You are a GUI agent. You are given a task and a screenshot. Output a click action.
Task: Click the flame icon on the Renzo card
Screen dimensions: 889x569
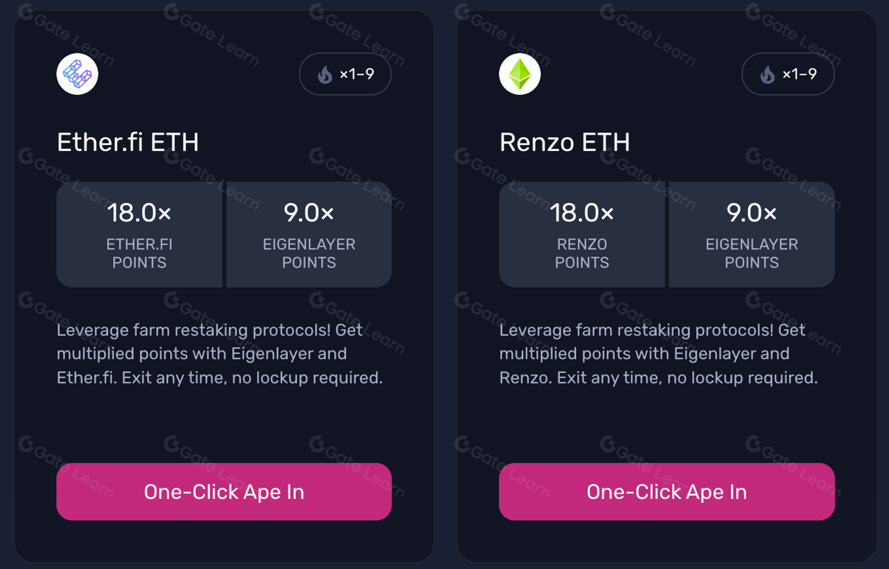[x=769, y=75]
